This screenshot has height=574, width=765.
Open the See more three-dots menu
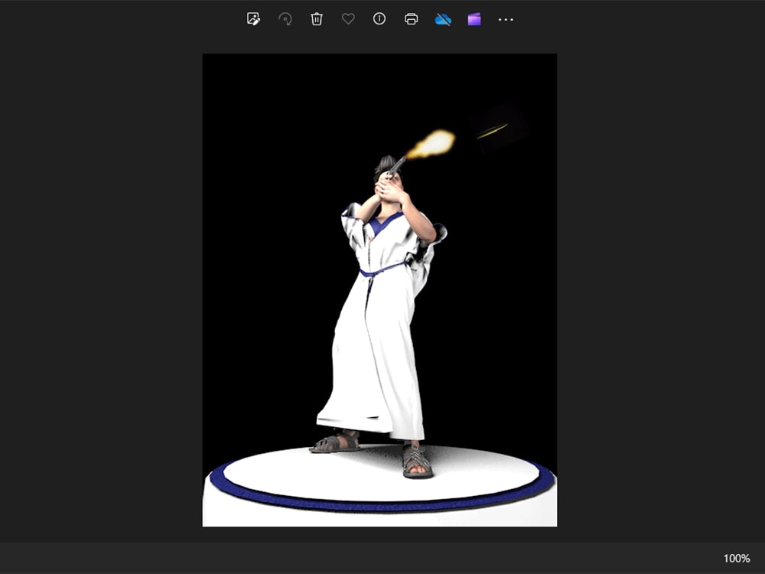pyautogui.click(x=506, y=20)
